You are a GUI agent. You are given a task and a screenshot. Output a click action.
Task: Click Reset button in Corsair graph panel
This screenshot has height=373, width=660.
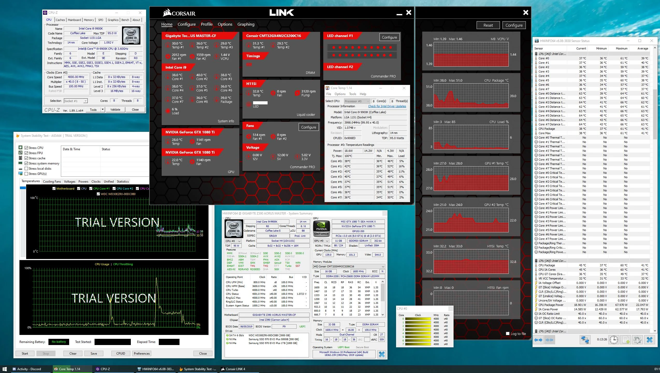pos(488,25)
